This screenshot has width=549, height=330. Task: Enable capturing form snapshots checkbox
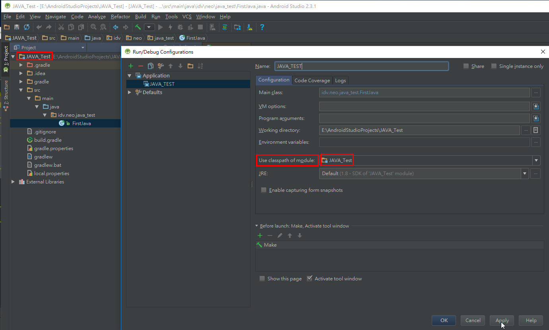point(264,190)
